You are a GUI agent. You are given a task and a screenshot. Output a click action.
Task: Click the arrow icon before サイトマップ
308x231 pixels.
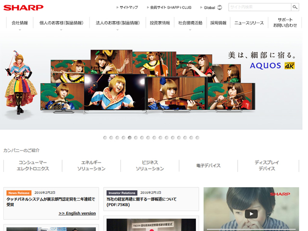tap(117, 8)
